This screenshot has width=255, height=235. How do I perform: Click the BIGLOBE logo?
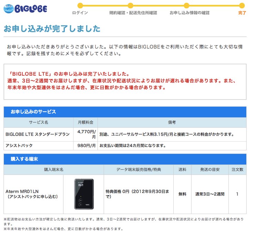click(x=25, y=9)
